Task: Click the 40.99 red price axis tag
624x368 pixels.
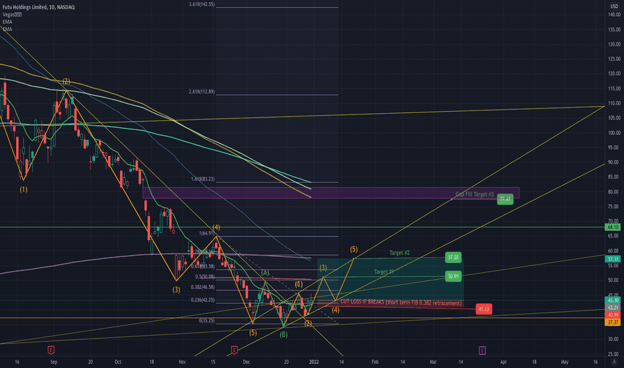Action: coord(613,314)
